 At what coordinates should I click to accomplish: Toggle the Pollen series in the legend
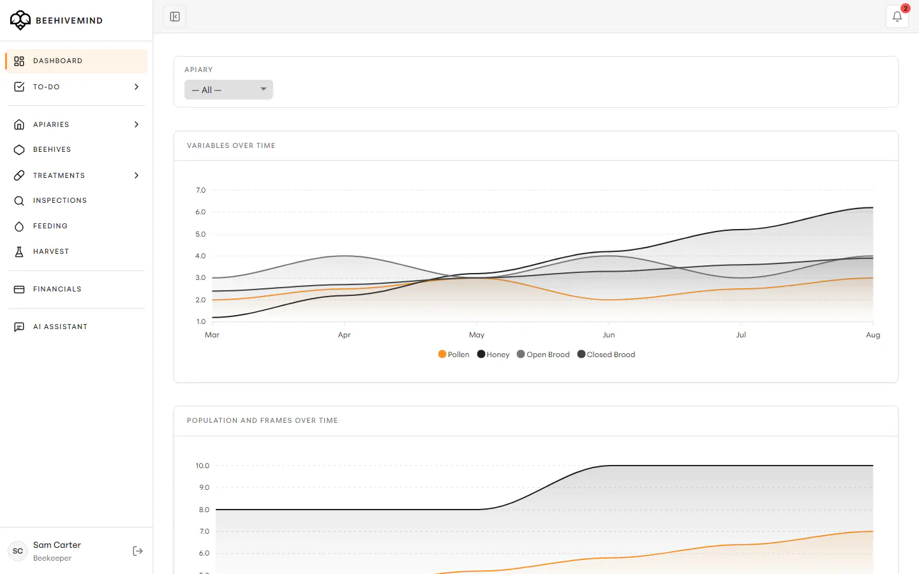[454, 355]
